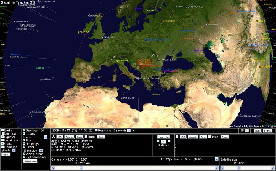Expand the 30 minutes orbit duration dropdown
Screen dimensions: 276x171
[x=41, y=151]
